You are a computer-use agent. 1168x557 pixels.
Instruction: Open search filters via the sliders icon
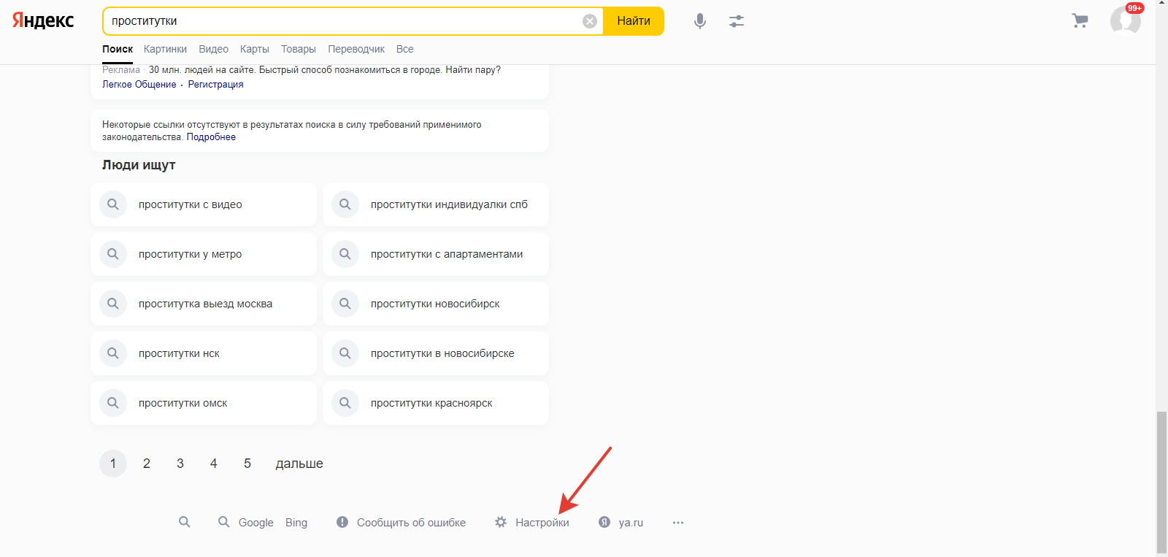click(736, 21)
